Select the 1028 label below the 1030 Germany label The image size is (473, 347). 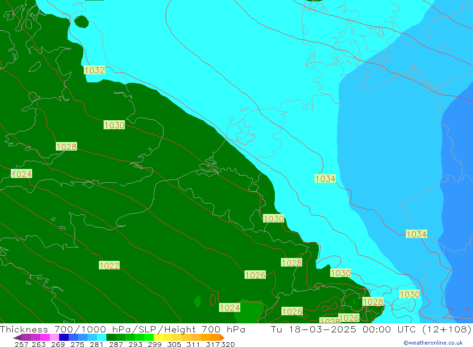tap(291, 262)
